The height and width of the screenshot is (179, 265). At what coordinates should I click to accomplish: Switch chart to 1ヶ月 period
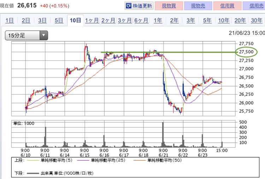pyautogui.click(x=92, y=21)
